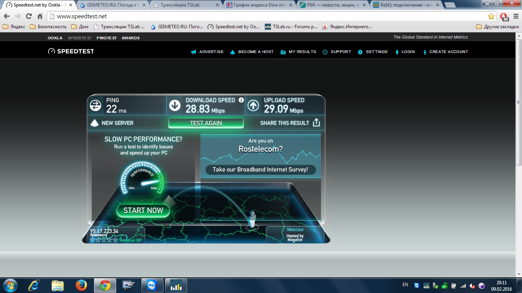
Task: Click the upload arrow icon
Action: [x=253, y=105]
